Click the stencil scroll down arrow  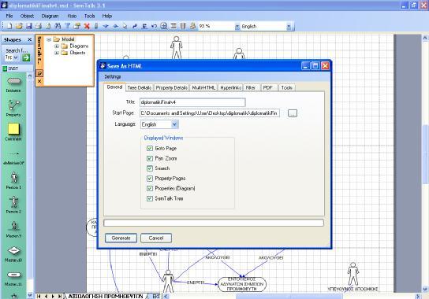coord(30,295)
